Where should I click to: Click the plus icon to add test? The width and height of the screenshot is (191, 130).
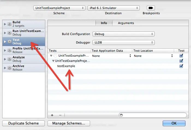coord(52,115)
